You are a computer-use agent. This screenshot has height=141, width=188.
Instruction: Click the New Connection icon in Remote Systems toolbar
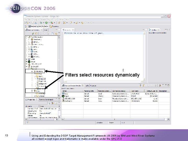[33, 34]
